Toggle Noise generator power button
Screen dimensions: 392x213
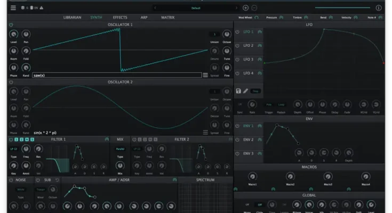[x=11, y=180]
